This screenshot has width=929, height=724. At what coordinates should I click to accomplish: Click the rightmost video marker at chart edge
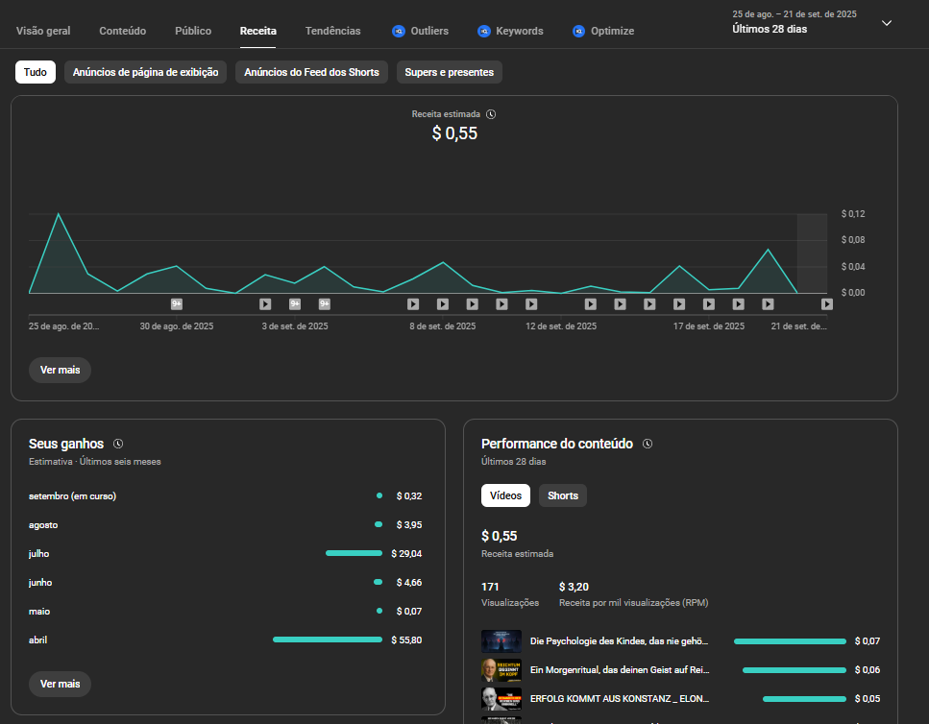pyautogui.click(x=826, y=304)
